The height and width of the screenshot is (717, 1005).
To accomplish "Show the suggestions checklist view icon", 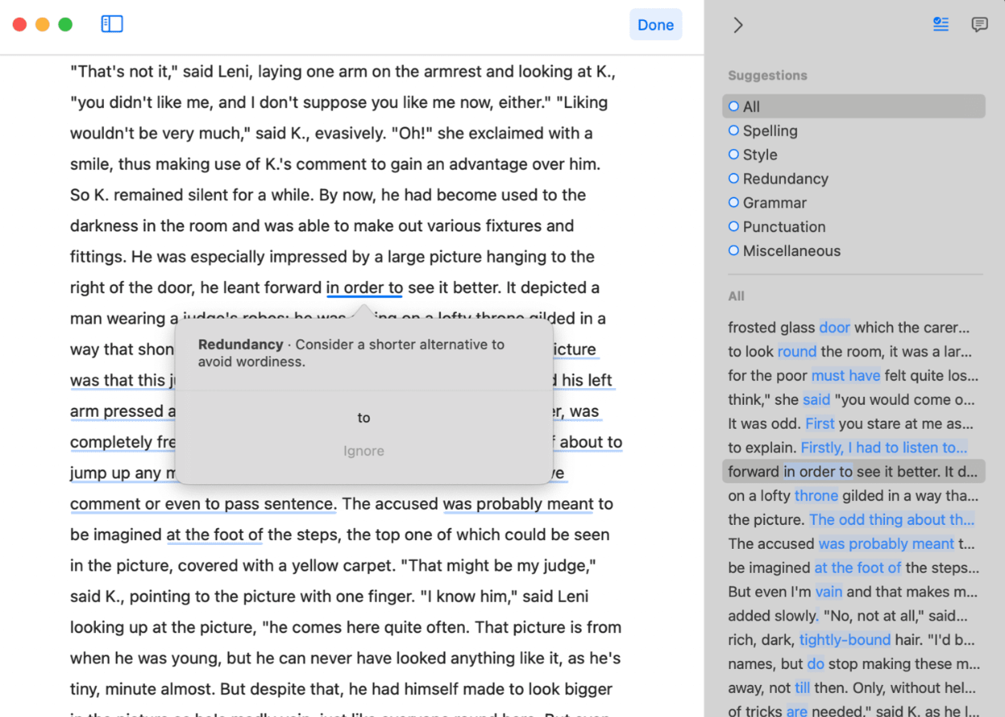I will pyautogui.click(x=941, y=25).
